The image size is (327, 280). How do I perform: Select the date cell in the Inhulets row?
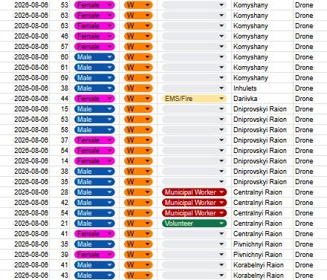pos(25,88)
